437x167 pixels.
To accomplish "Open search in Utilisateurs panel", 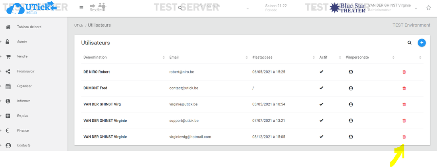I will point(410,42).
